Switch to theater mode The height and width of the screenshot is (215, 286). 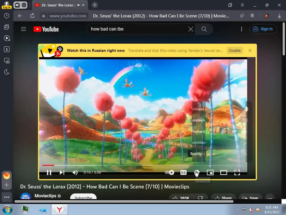[224, 172]
